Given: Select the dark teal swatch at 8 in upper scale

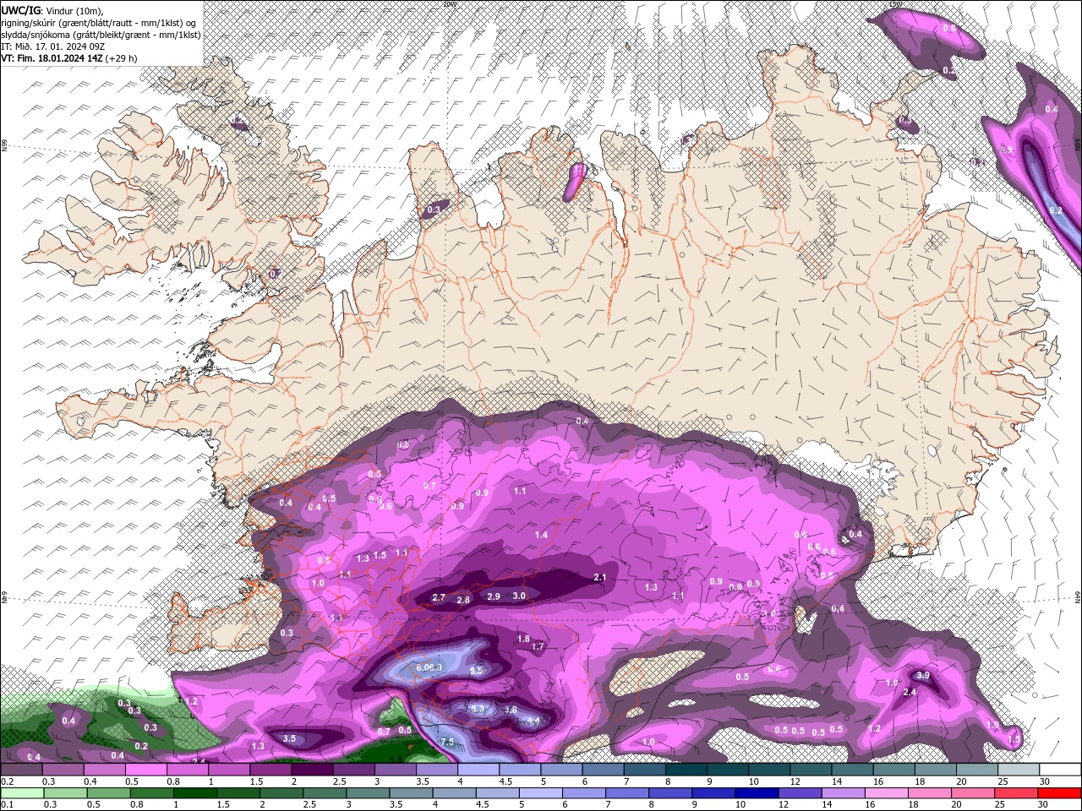Looking at the screenshot, I should click(686, 770).
